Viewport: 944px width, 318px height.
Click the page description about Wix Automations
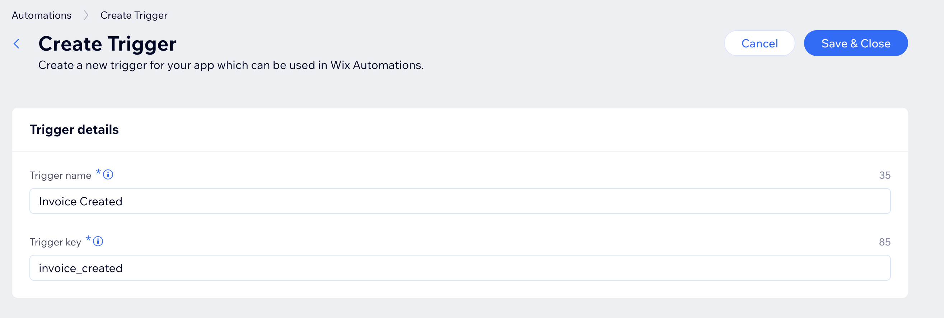click(231, 65)
